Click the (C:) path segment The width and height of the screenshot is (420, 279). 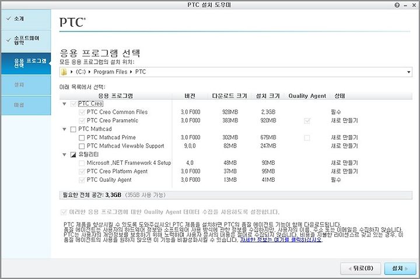click(x=80, y=72)
